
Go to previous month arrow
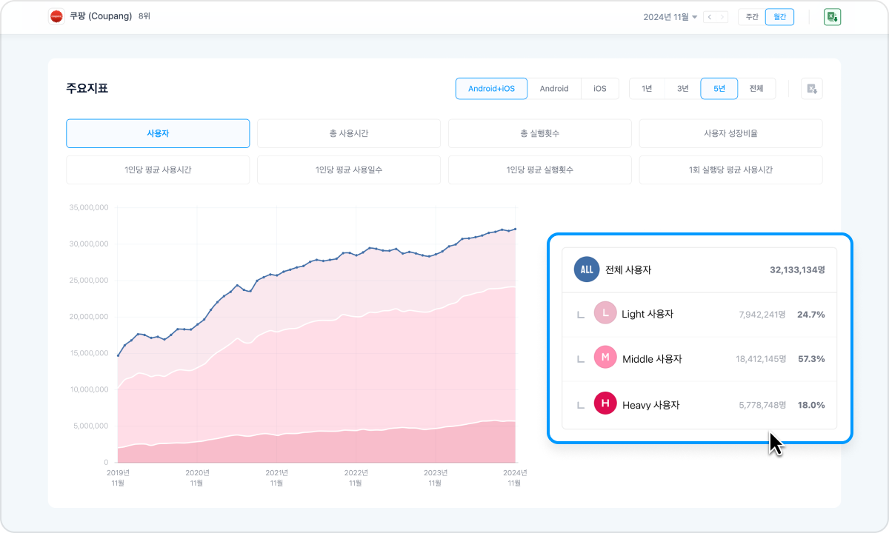coord(710,17)
